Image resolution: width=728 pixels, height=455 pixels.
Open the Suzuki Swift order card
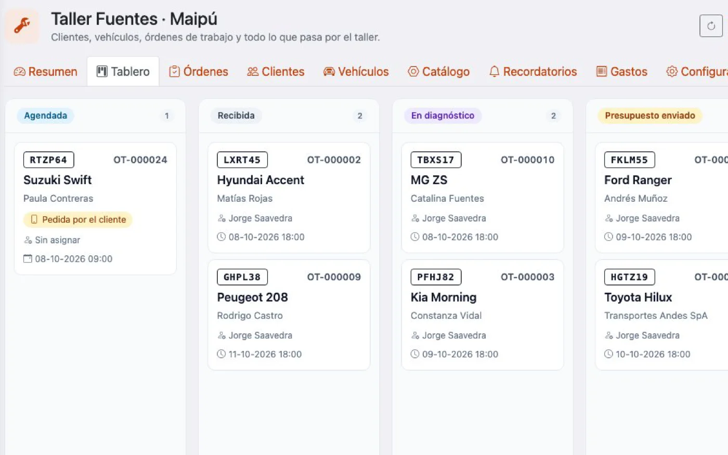click(95, 209)
